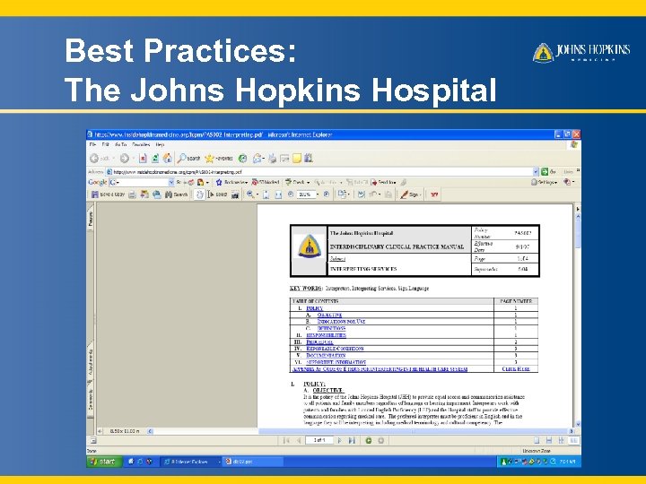This screenshot has width=646, height=484.
Task: Switch to single page layout icon
Action: (537, 441)
